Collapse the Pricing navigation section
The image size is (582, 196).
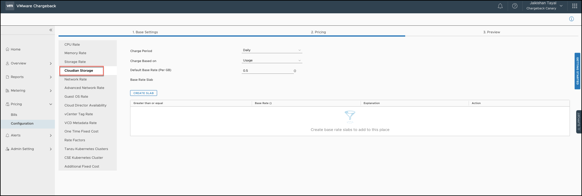51,104
